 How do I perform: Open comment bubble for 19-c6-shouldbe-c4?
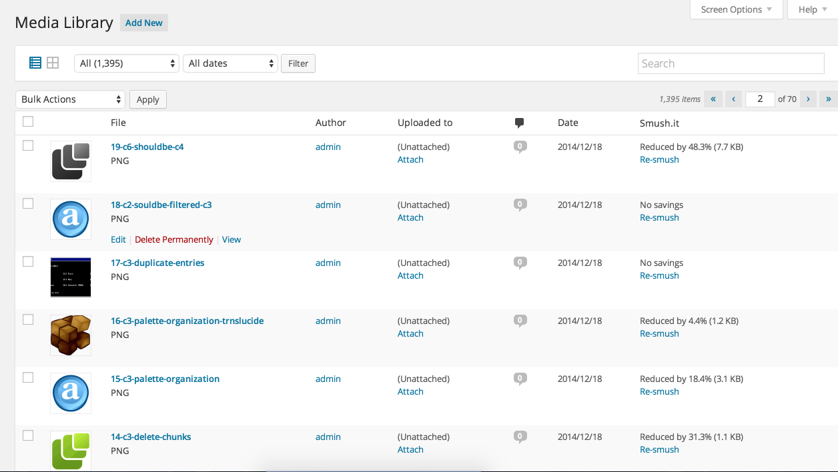[520, 147]
